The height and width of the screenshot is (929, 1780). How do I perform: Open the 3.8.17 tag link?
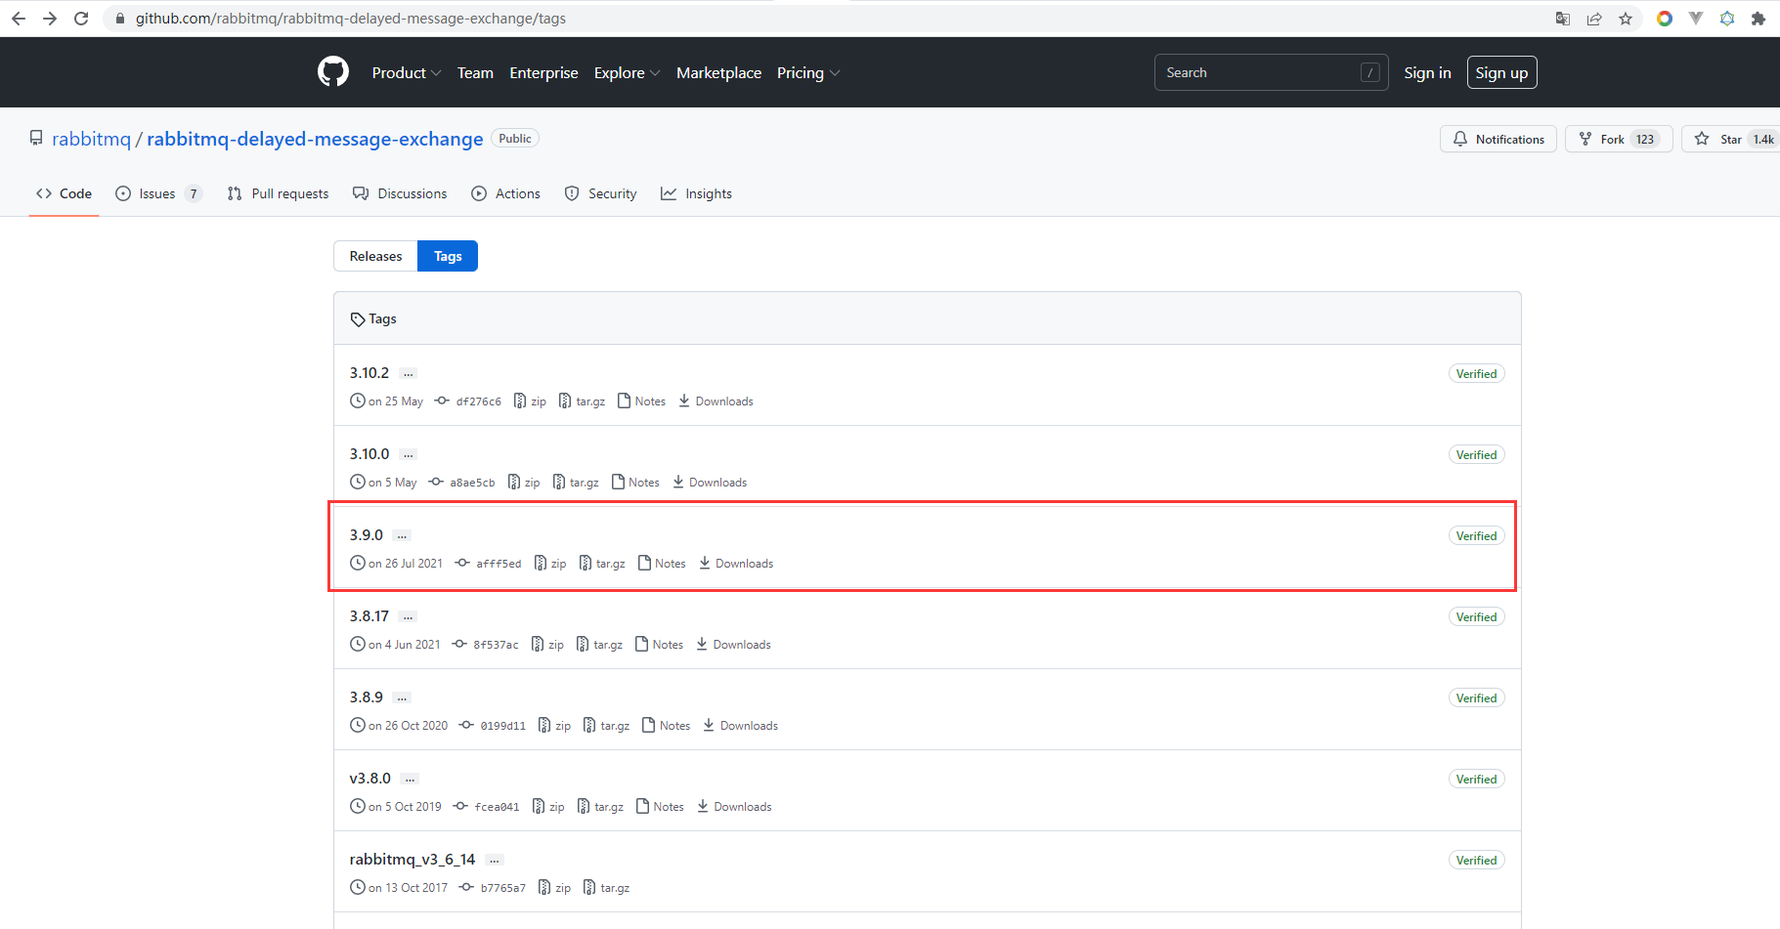tap(369, 616)
